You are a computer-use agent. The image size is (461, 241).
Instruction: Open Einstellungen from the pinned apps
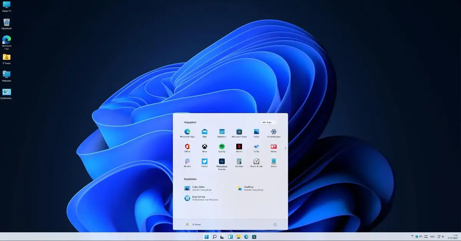tap(274, 132)
